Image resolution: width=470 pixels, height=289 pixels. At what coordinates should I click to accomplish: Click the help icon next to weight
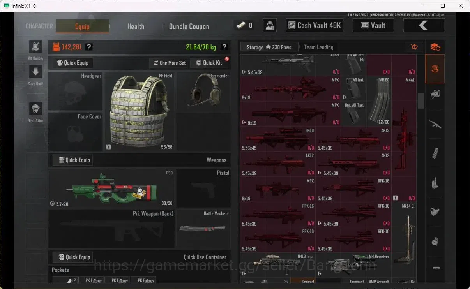coord(224,47)
